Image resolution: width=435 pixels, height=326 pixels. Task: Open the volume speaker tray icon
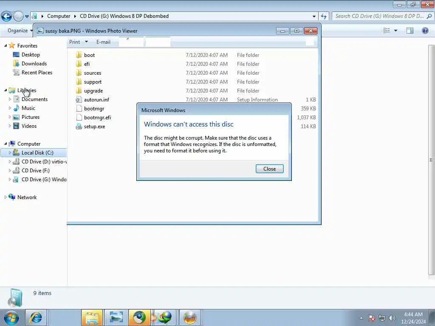click(392, 318)
